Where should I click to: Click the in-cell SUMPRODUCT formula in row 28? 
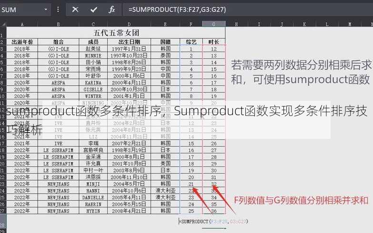pos(213,222)
